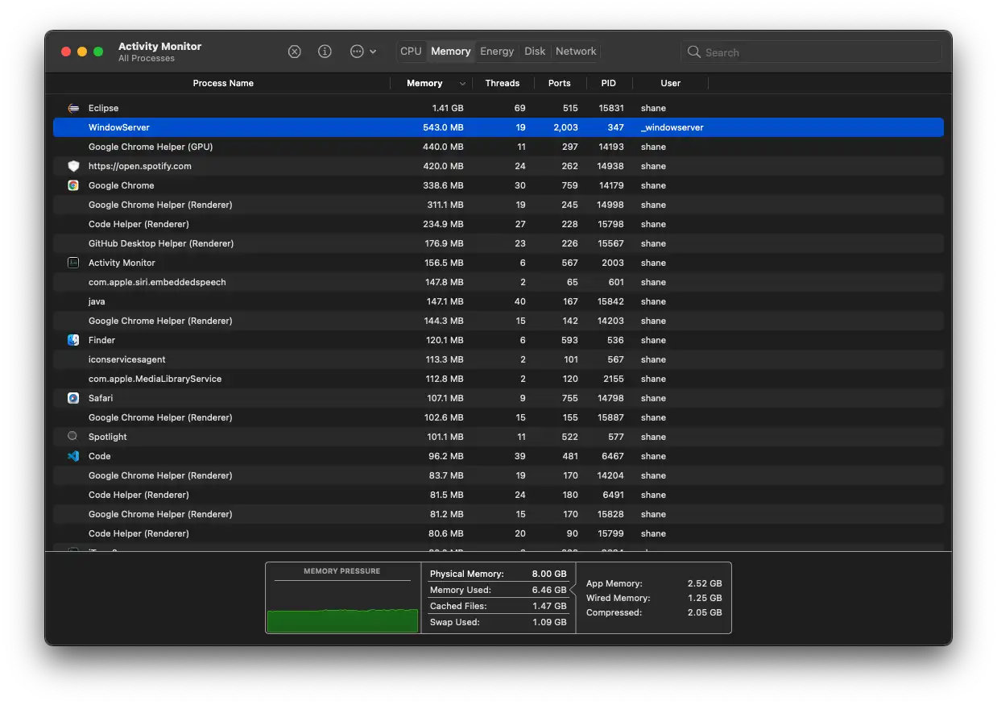The height and width of the screenshot is (705, 997).
Task: Focus the Search field
Action: [811, 52]
